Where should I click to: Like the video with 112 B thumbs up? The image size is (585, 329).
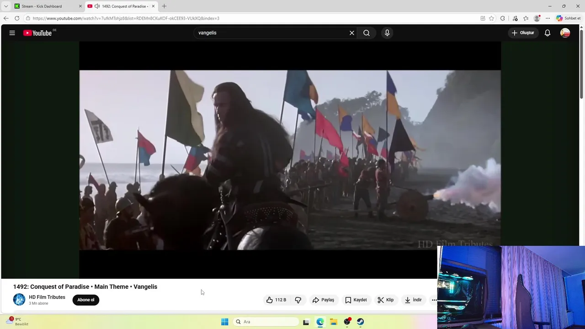[277, 300]
